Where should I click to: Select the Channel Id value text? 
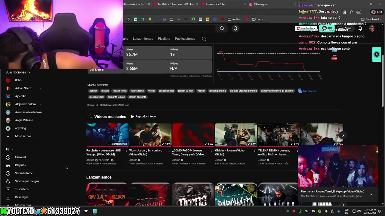coord(115,105)
